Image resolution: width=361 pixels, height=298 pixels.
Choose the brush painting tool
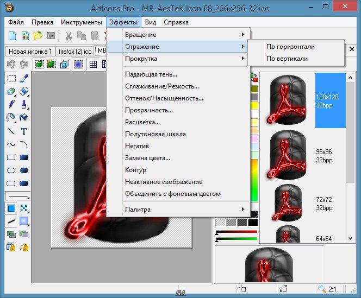24,104
